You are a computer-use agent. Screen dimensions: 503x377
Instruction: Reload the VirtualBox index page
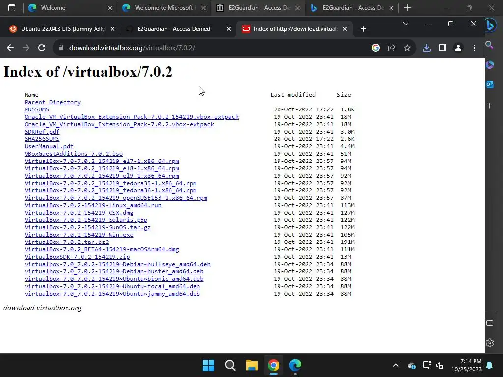point(42,48)
